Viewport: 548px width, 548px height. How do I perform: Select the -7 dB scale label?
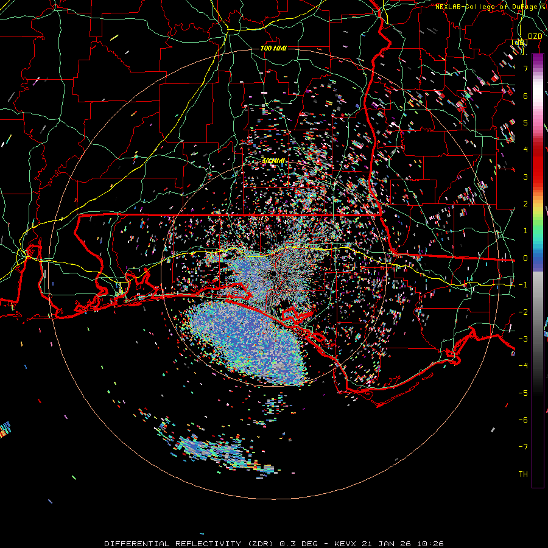[x=523, y=447]
